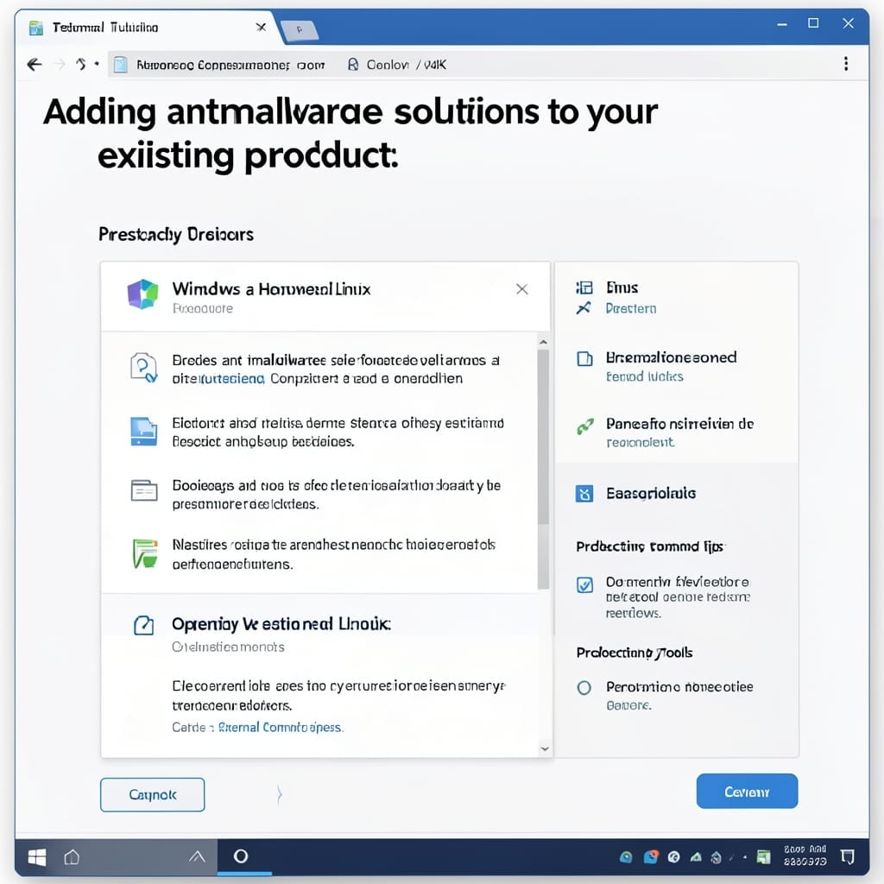Click the blue Cevierir button

tap(747, 791)
